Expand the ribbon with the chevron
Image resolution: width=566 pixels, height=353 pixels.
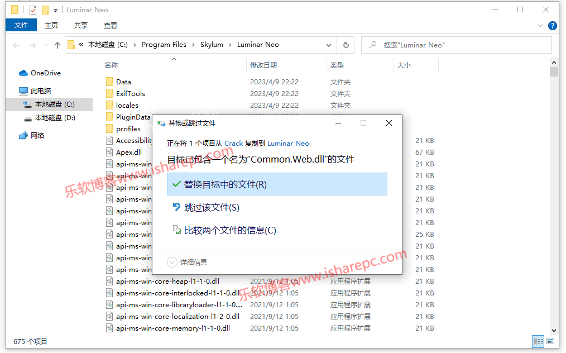(x=540, y=26)
